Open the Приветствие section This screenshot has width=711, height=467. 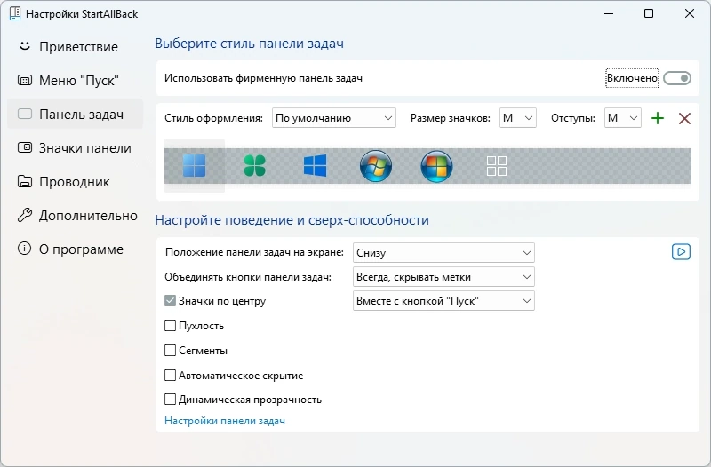pyautogui.click(x=76, y=47)
